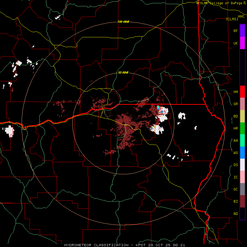Viewport: 247px width, 247px height.
Task: Click the UK legend label
Action: click(235, 43)
